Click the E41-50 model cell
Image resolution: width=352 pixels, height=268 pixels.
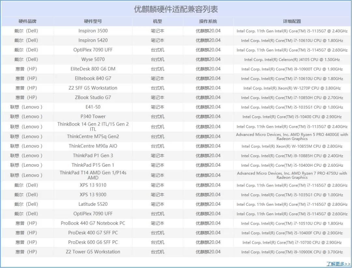coord(93,107)
